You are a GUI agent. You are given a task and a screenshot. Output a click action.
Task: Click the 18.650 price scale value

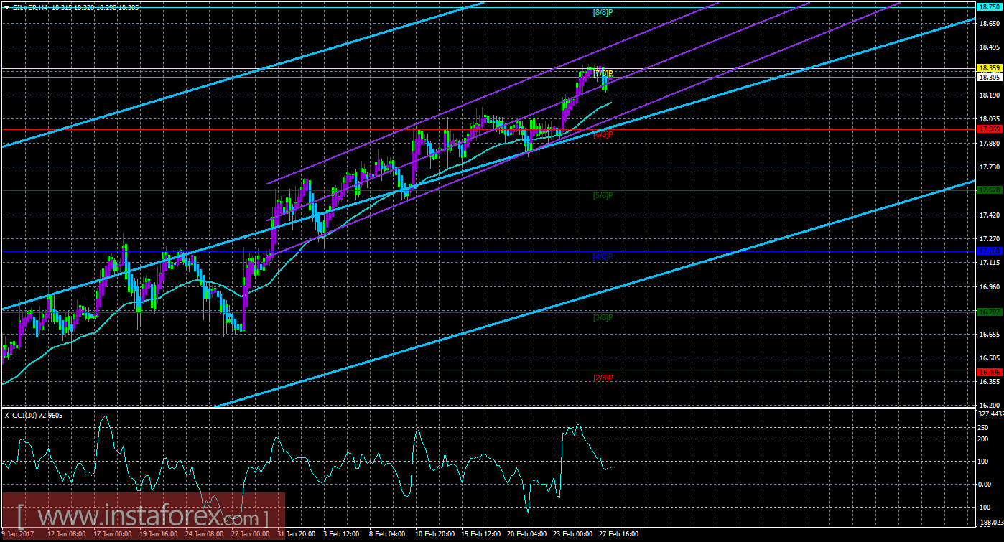click(989, 23)
